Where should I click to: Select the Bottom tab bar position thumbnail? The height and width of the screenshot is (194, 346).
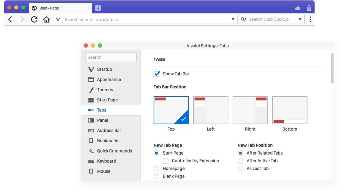pos(290,110)
